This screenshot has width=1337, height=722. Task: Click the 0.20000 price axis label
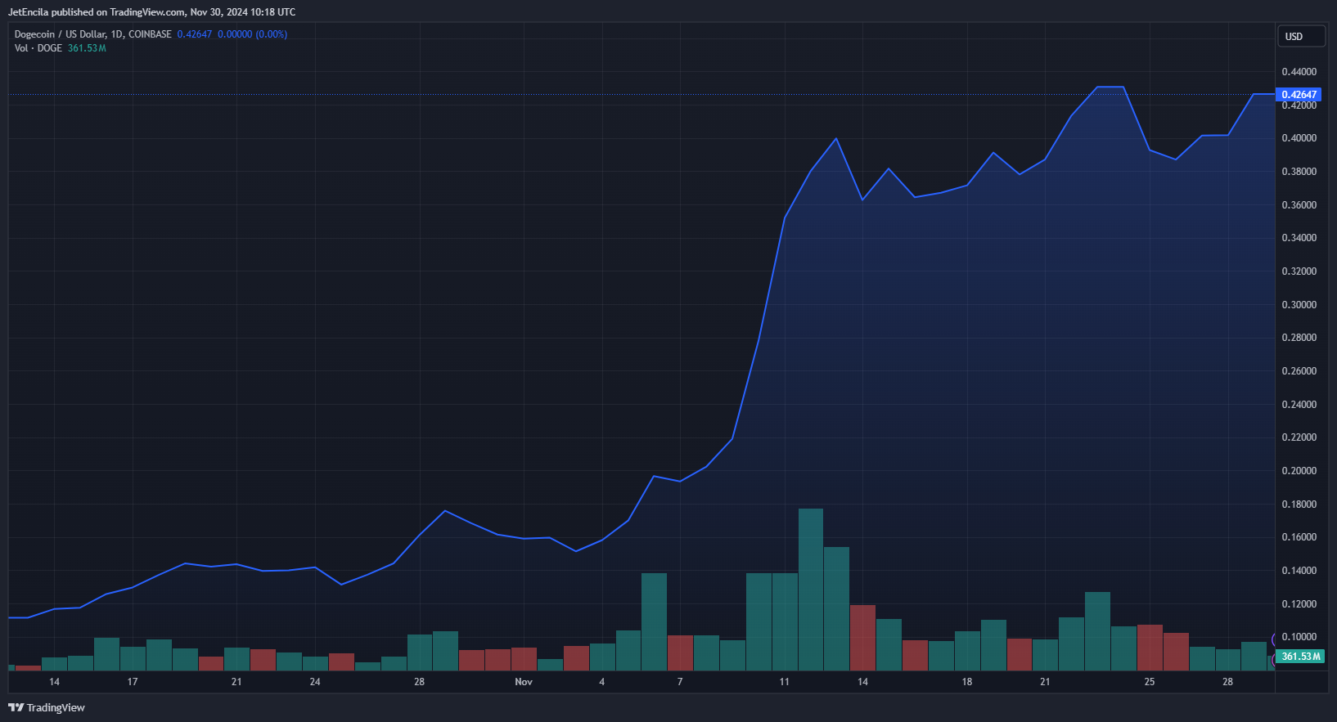click(x=1299, y=471)
